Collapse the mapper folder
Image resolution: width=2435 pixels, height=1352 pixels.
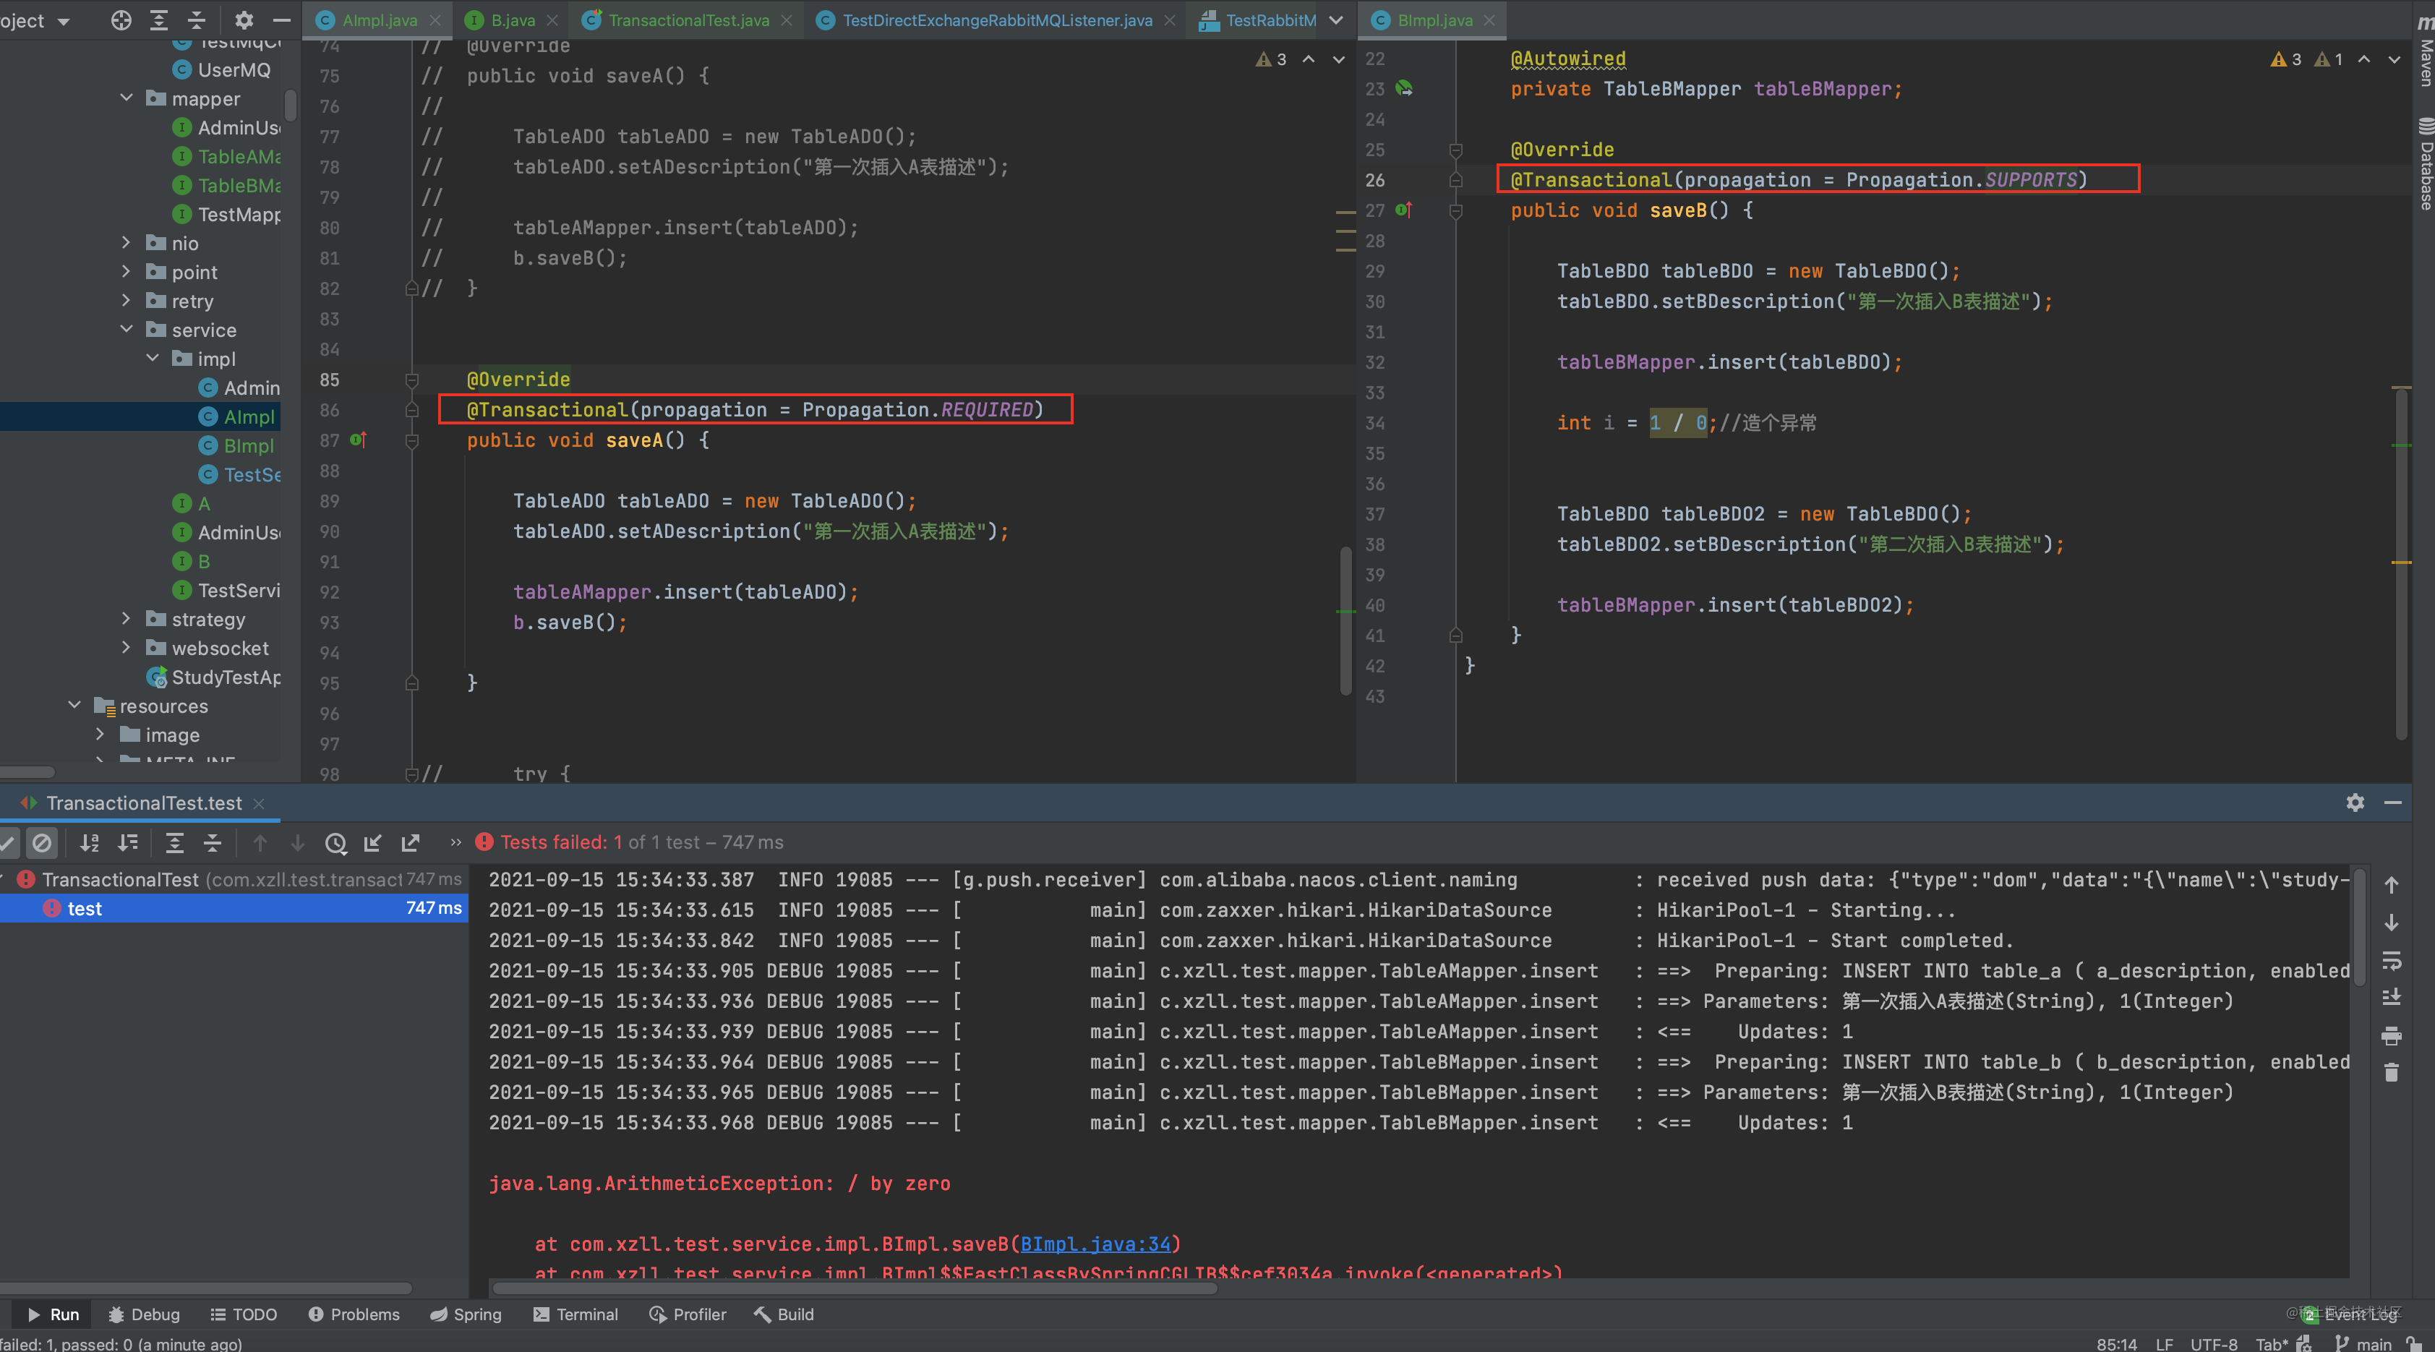click(126, 98)
